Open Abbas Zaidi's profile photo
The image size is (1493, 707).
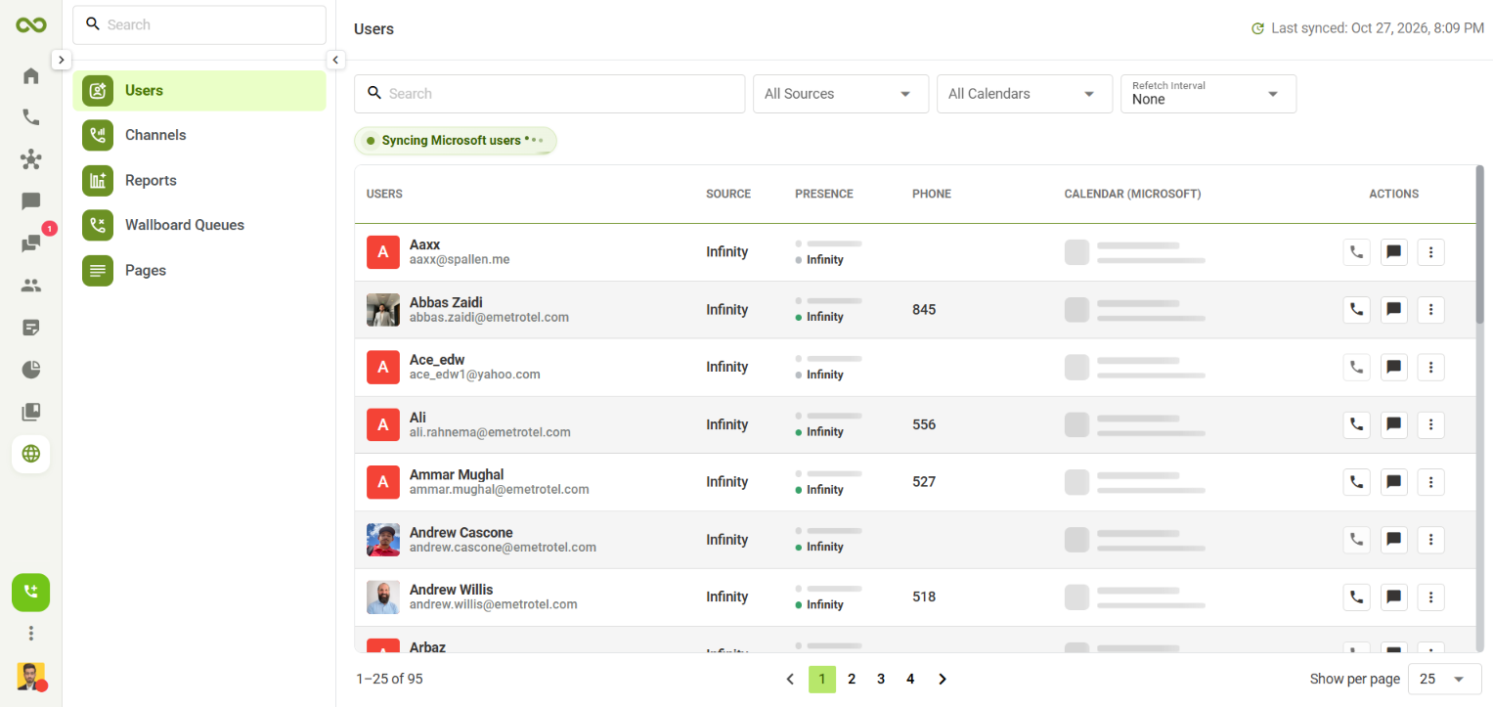point(383,310)
